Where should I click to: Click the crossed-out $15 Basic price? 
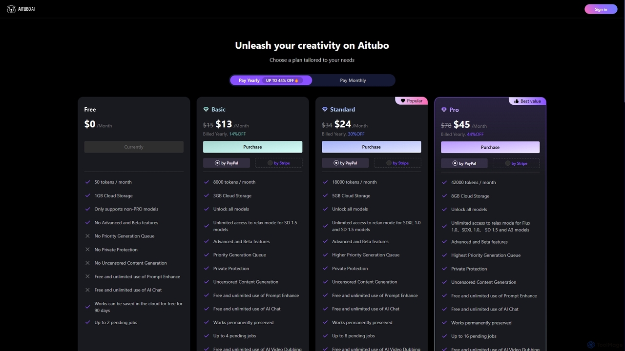coord(208,125)
